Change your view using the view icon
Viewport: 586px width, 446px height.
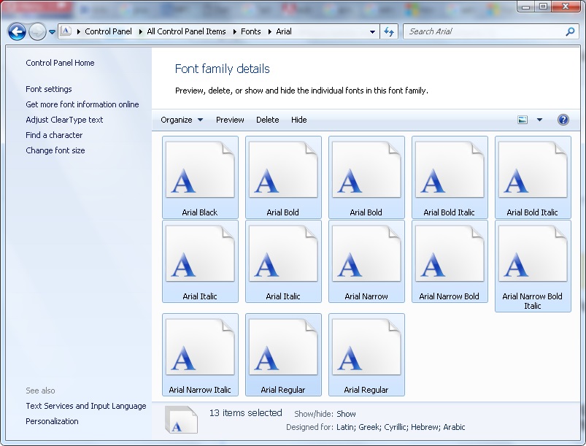(523, 120)
